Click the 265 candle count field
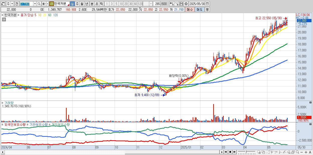 tap(156, 4)
